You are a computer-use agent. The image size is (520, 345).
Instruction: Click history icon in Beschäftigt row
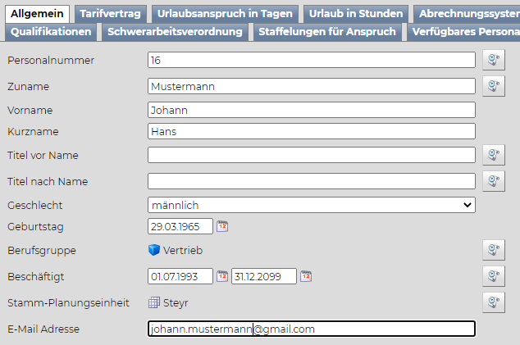[493, 276]
